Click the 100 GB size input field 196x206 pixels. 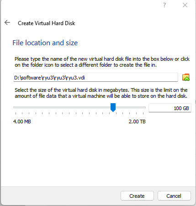(170, 108)
